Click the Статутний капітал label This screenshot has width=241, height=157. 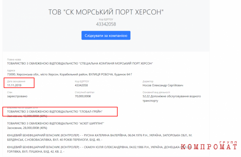tap(84, 92)
